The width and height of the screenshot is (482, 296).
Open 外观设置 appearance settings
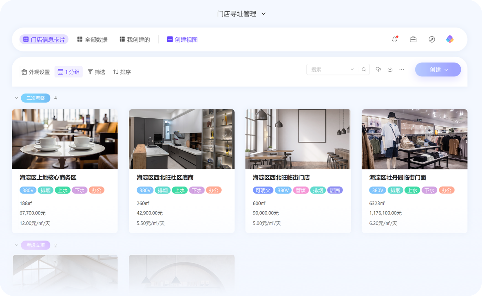pyautogui.click(x=36, y=72)
